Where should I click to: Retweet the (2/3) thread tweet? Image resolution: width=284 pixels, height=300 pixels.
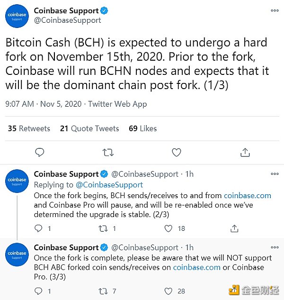103,228
